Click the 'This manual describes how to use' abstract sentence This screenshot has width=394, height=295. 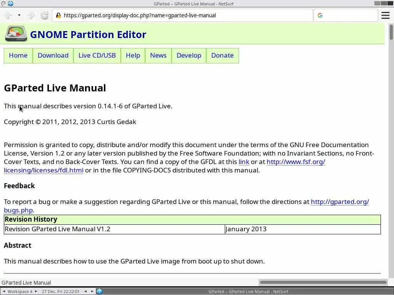(x=134, y=261)
